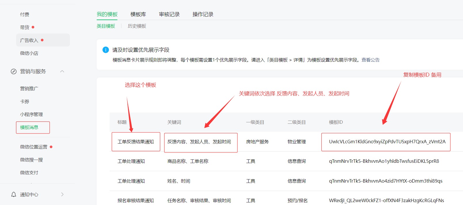Click template ID starting with WRedjI_QL2
463x205 pixels.
(386, 200)
